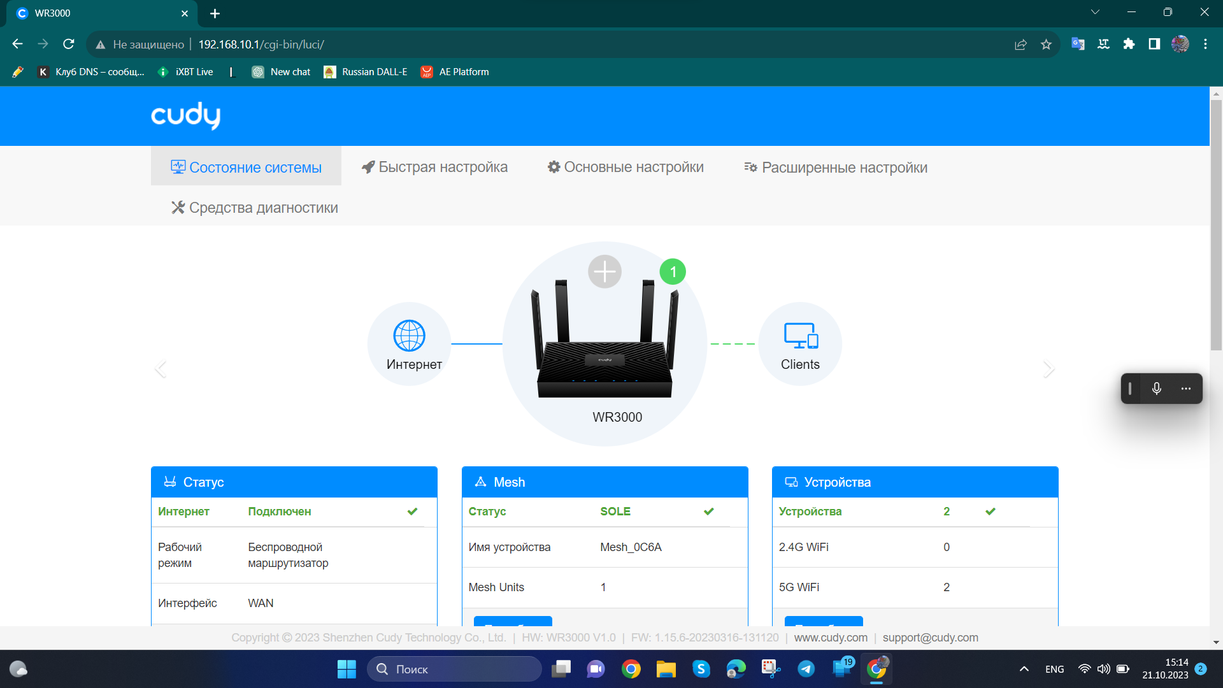Click the gray plus add-device icon
1223x688 pixels.
(604, 271)
